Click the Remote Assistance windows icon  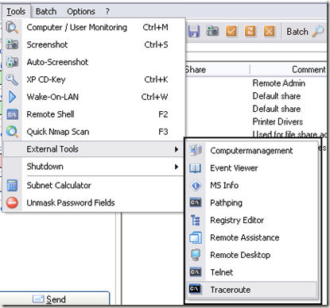point(196,237)
